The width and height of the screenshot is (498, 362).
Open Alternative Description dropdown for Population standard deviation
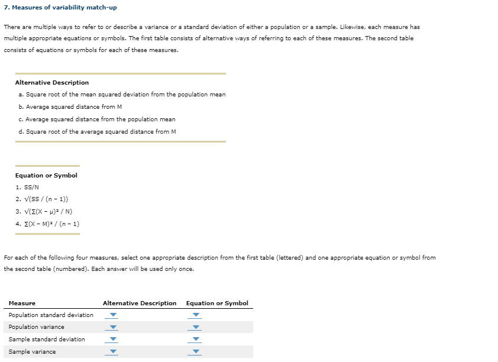(111, 315)
